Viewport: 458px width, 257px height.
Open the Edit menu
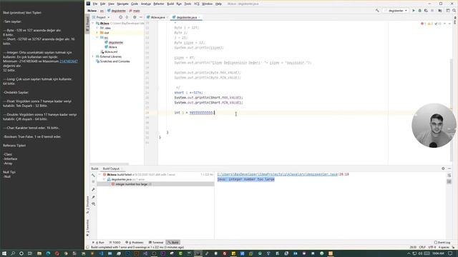point(103,4)
